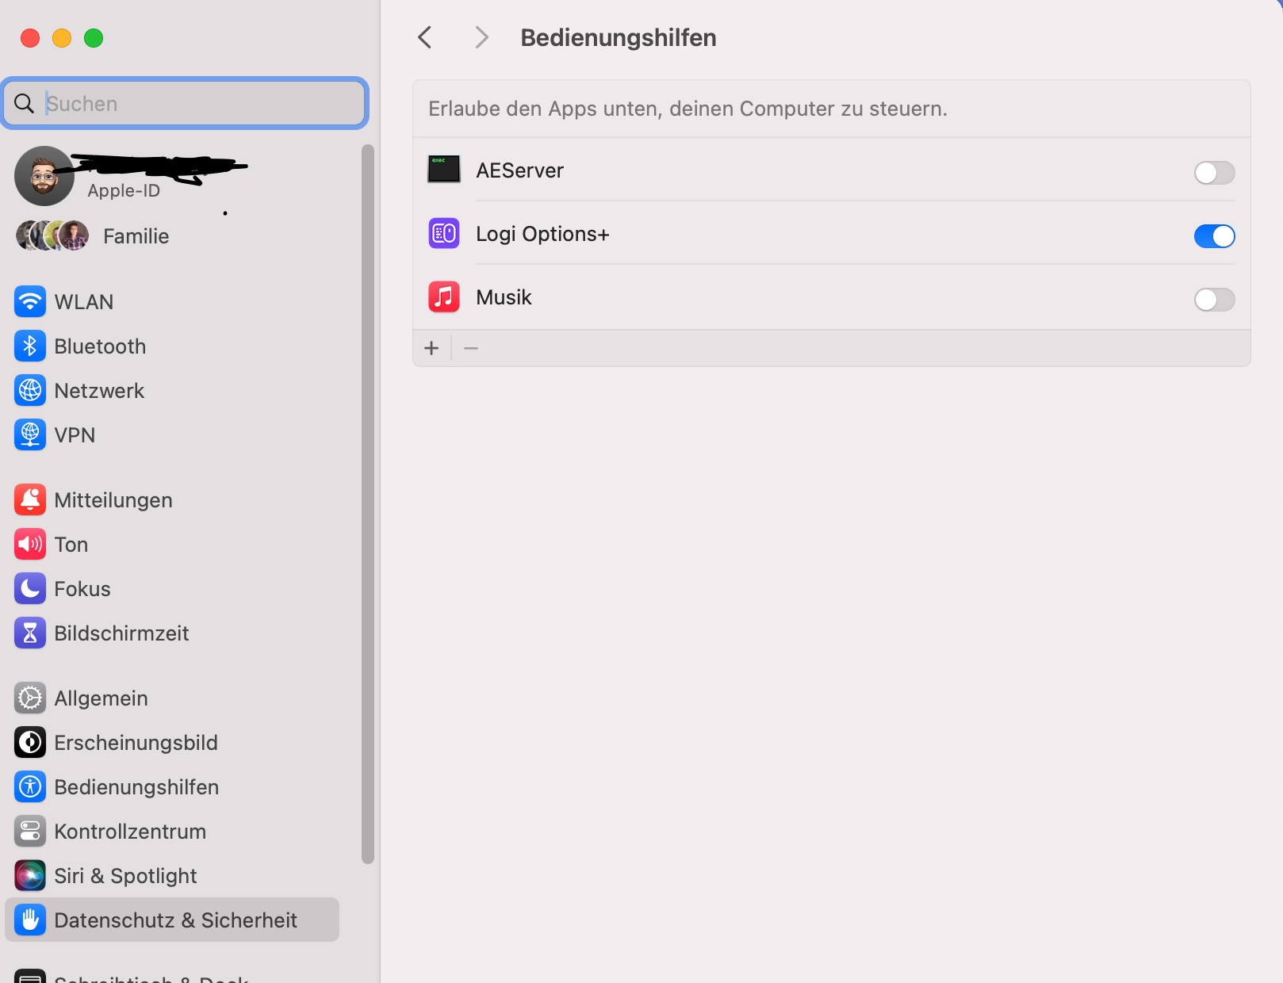Select Kontrollzentrum in the sidebar
This screenshot has height=983, width=1283.
point(130,832)
